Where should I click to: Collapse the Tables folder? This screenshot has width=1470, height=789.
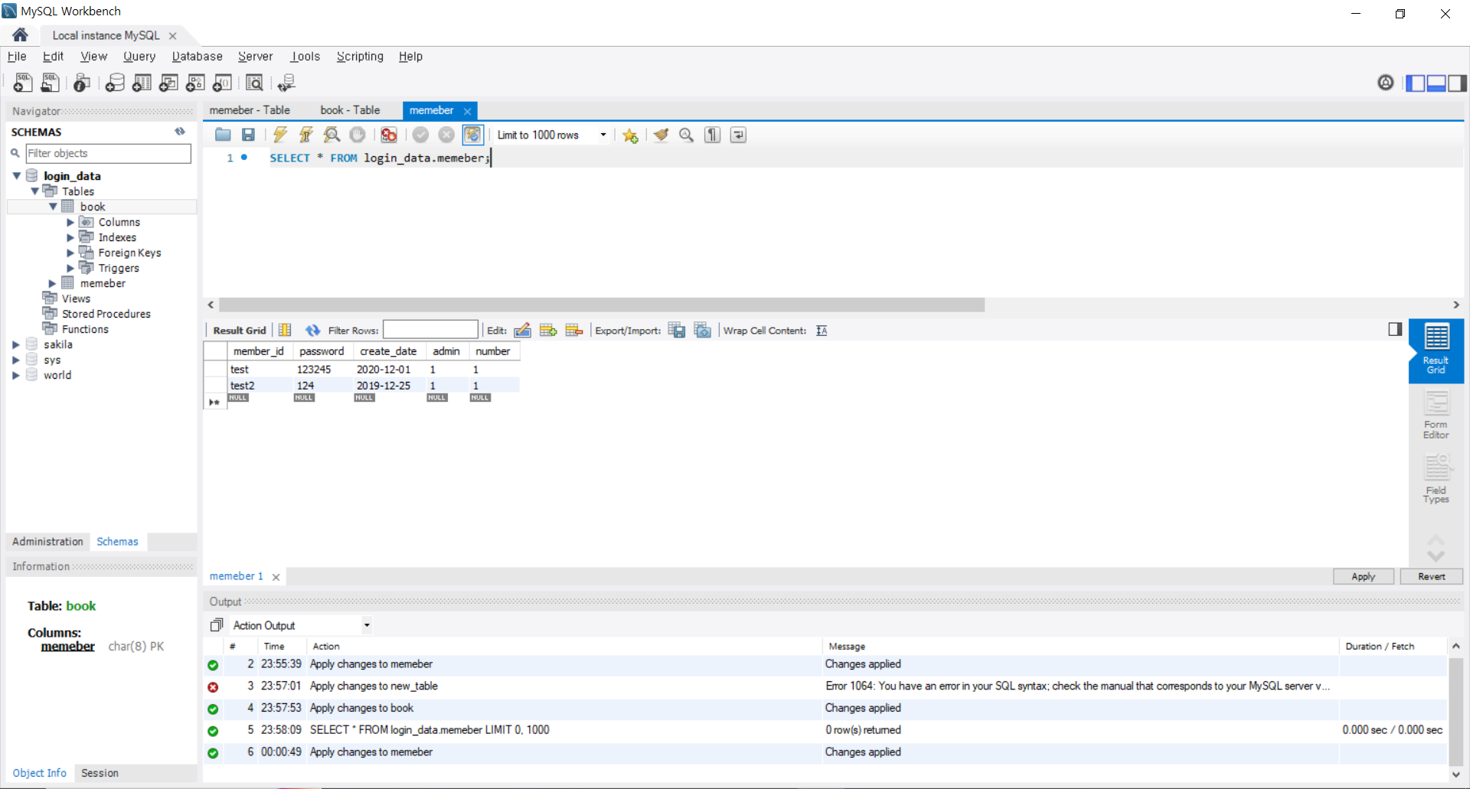(x=34, y=191)
